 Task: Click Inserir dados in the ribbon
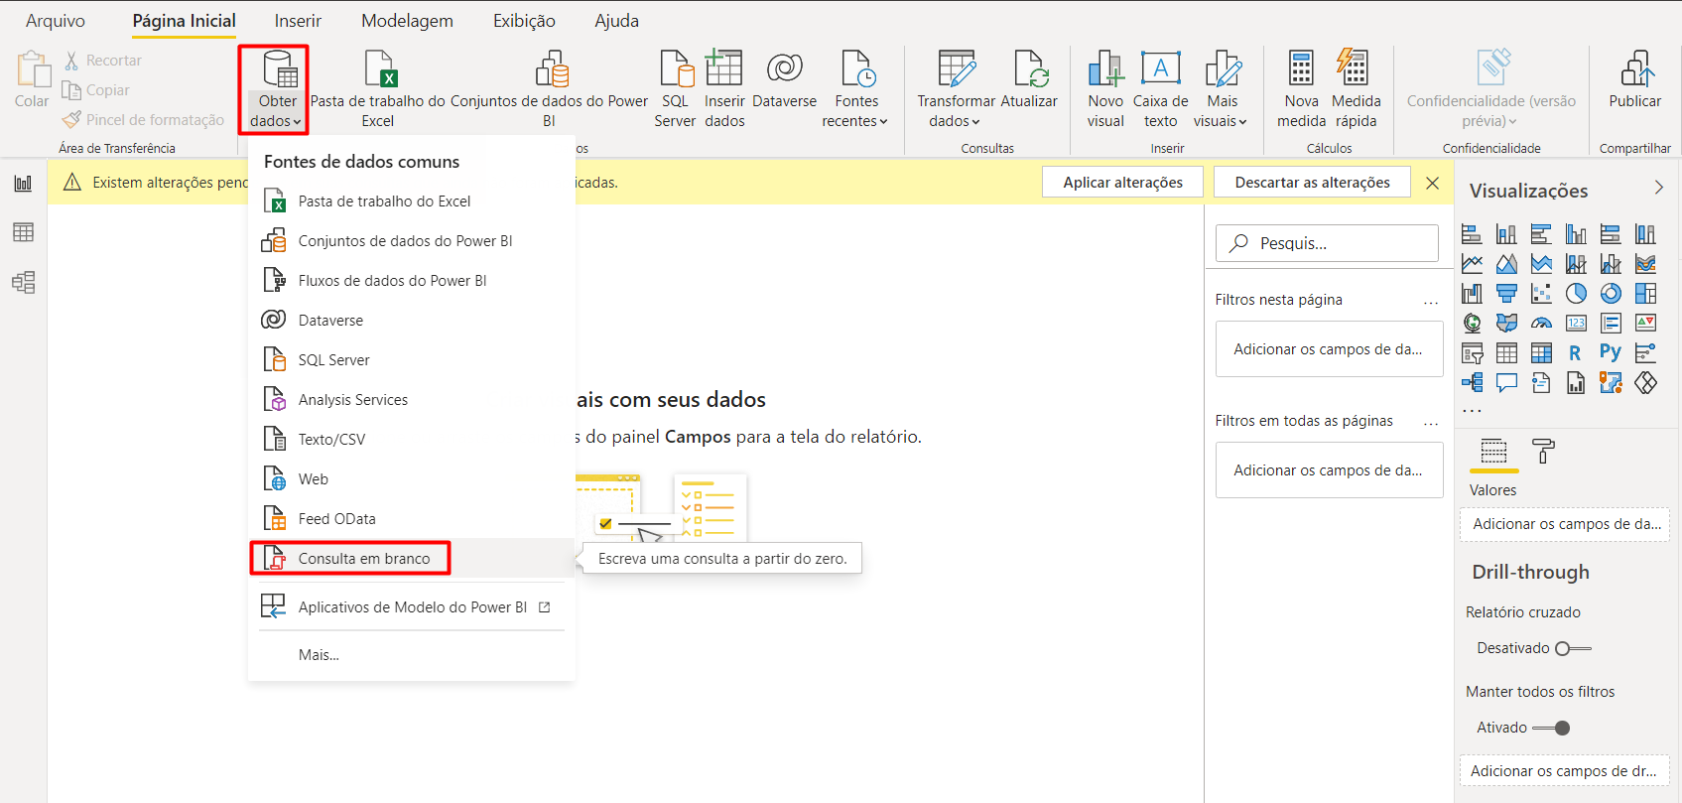point(724,90)
